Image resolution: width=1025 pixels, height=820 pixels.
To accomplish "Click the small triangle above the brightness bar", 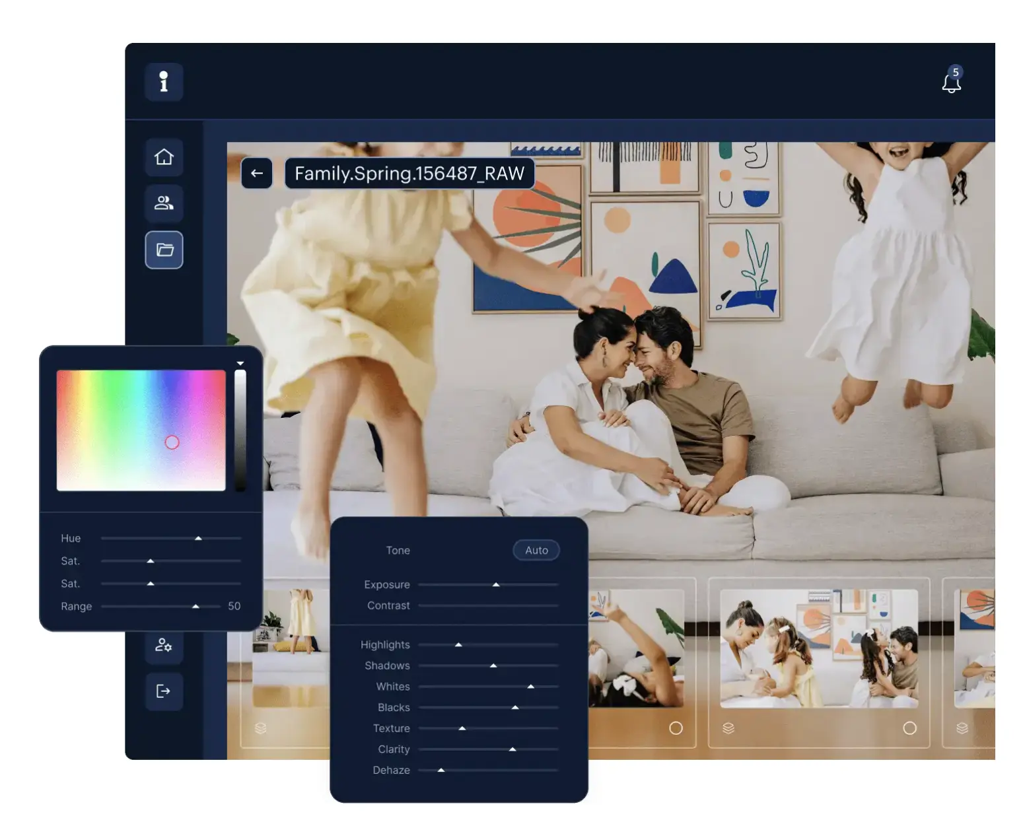I will pos(240,363).
